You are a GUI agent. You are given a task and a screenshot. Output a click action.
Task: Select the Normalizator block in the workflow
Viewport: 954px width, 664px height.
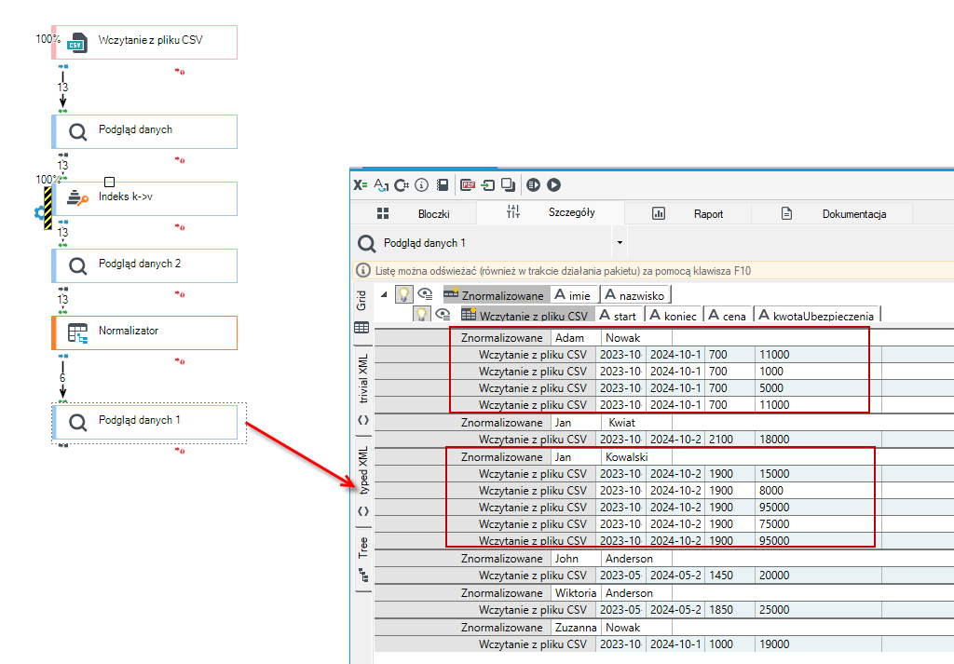pos(144,332)
